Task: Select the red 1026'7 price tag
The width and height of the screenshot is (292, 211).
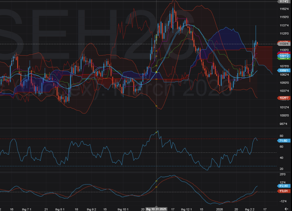Action: point(284,98)
